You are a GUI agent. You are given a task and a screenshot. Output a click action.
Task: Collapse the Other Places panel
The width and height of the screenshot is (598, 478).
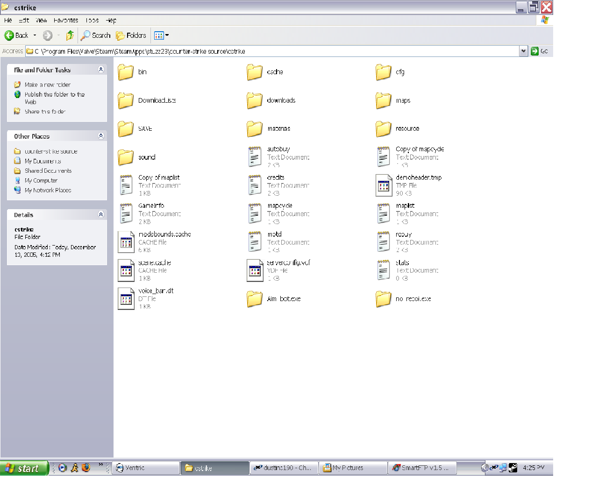[100, 136]
